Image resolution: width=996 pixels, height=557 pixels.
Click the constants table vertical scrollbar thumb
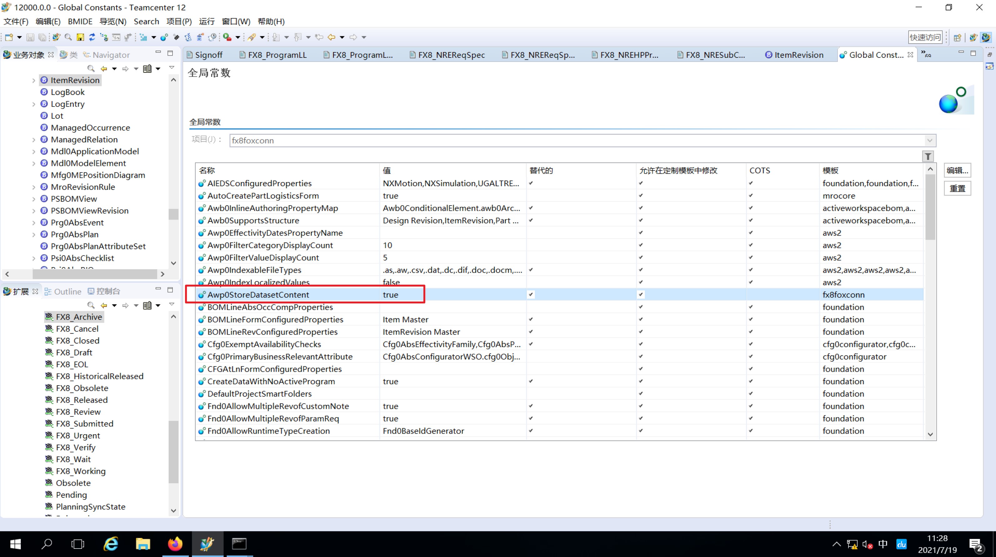point(930,207)
